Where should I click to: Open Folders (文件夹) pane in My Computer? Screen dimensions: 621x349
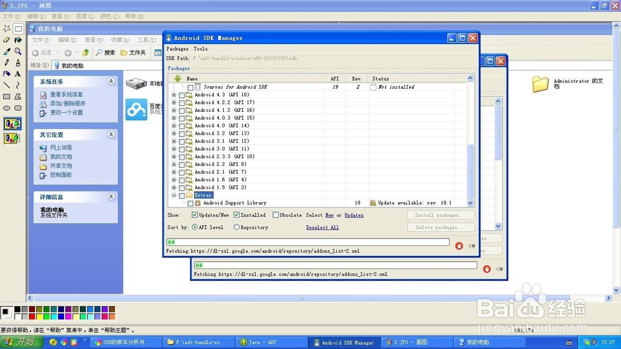(133, 53)
